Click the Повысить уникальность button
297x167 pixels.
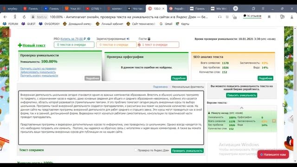click(x=241, y=95)
